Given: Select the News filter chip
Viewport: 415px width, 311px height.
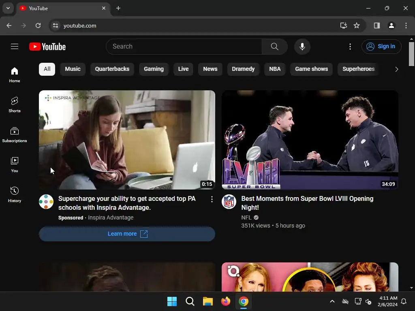Looking at the screenshot, I should [210, 69].
